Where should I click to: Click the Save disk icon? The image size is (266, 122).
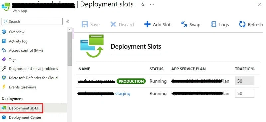(x=85, y=25)
